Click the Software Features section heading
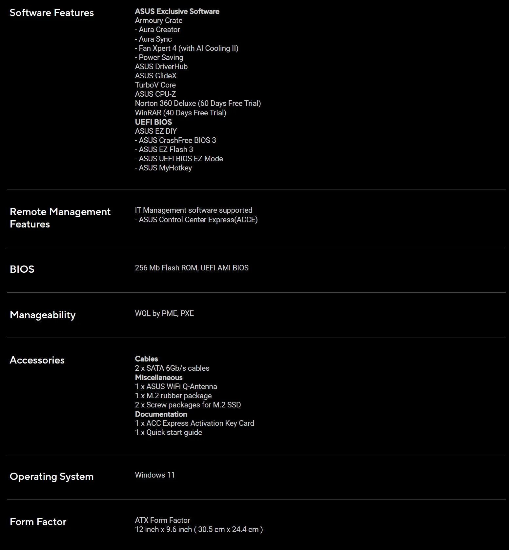 (x=52, y=13)
